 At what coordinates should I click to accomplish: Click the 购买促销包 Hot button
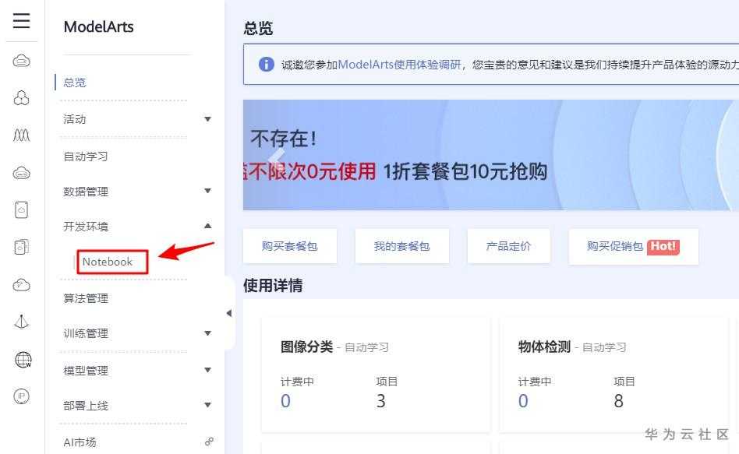pyautogui.click(x=634, y=246)
